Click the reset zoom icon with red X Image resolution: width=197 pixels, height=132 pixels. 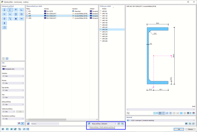(x=193, y=113)
